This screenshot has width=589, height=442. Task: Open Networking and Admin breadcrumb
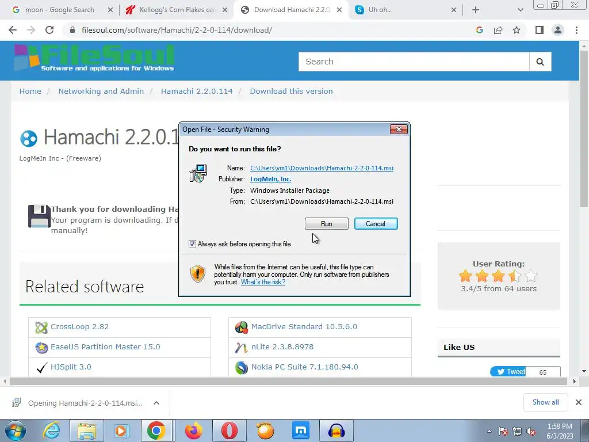tap(101, 92)
